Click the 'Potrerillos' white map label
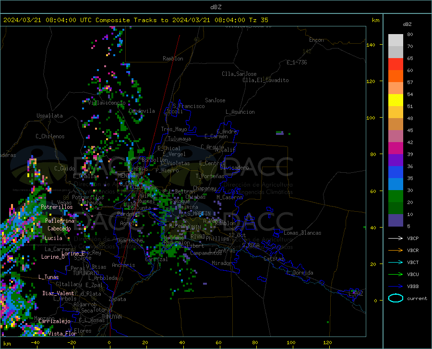The width and height of the screenshot is (432, 349). coord(57,207)
